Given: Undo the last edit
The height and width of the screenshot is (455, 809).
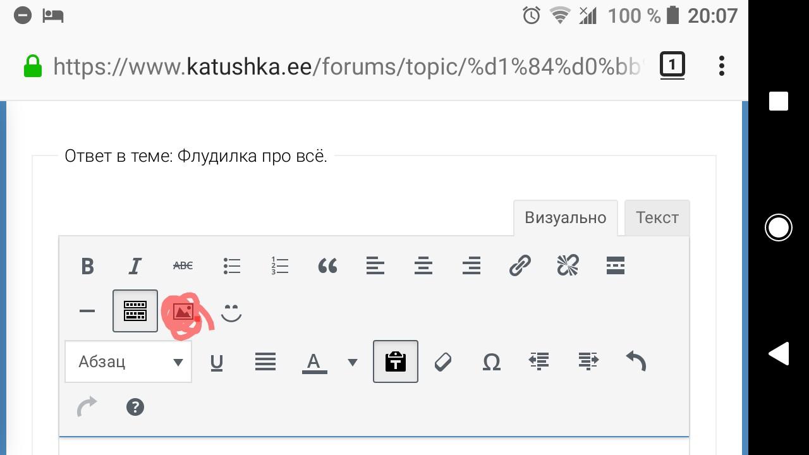Looking at the screenshot, I should pos(636,361).
